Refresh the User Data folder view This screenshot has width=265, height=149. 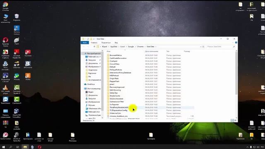tap(203, 46)
